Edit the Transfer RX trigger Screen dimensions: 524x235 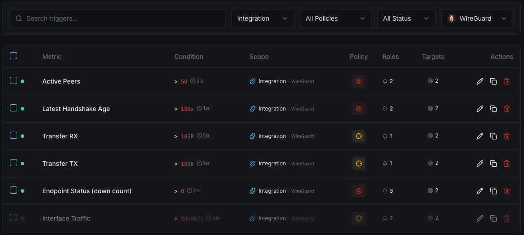pyautogui.click(x=479, y=136)
